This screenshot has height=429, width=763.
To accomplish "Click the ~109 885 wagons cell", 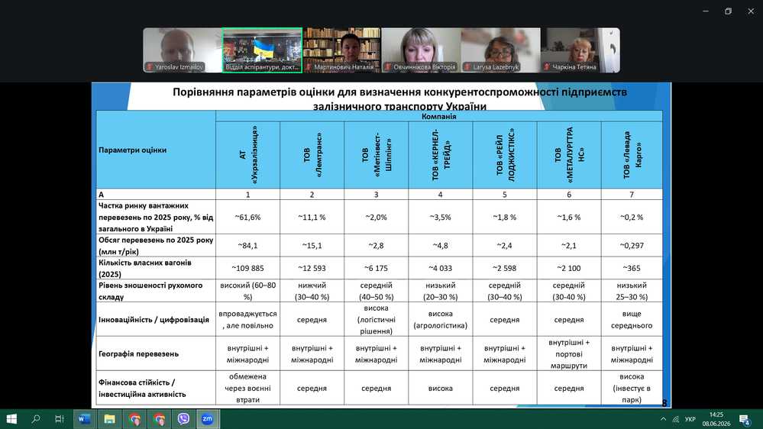I will click(x=247, y=268).
